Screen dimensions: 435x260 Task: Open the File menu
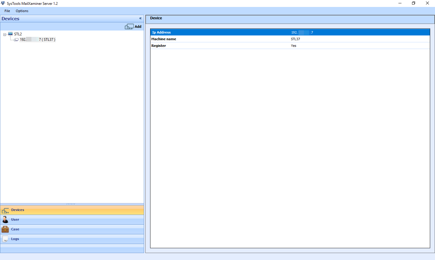pyautogui.click(x=7, y=11)
